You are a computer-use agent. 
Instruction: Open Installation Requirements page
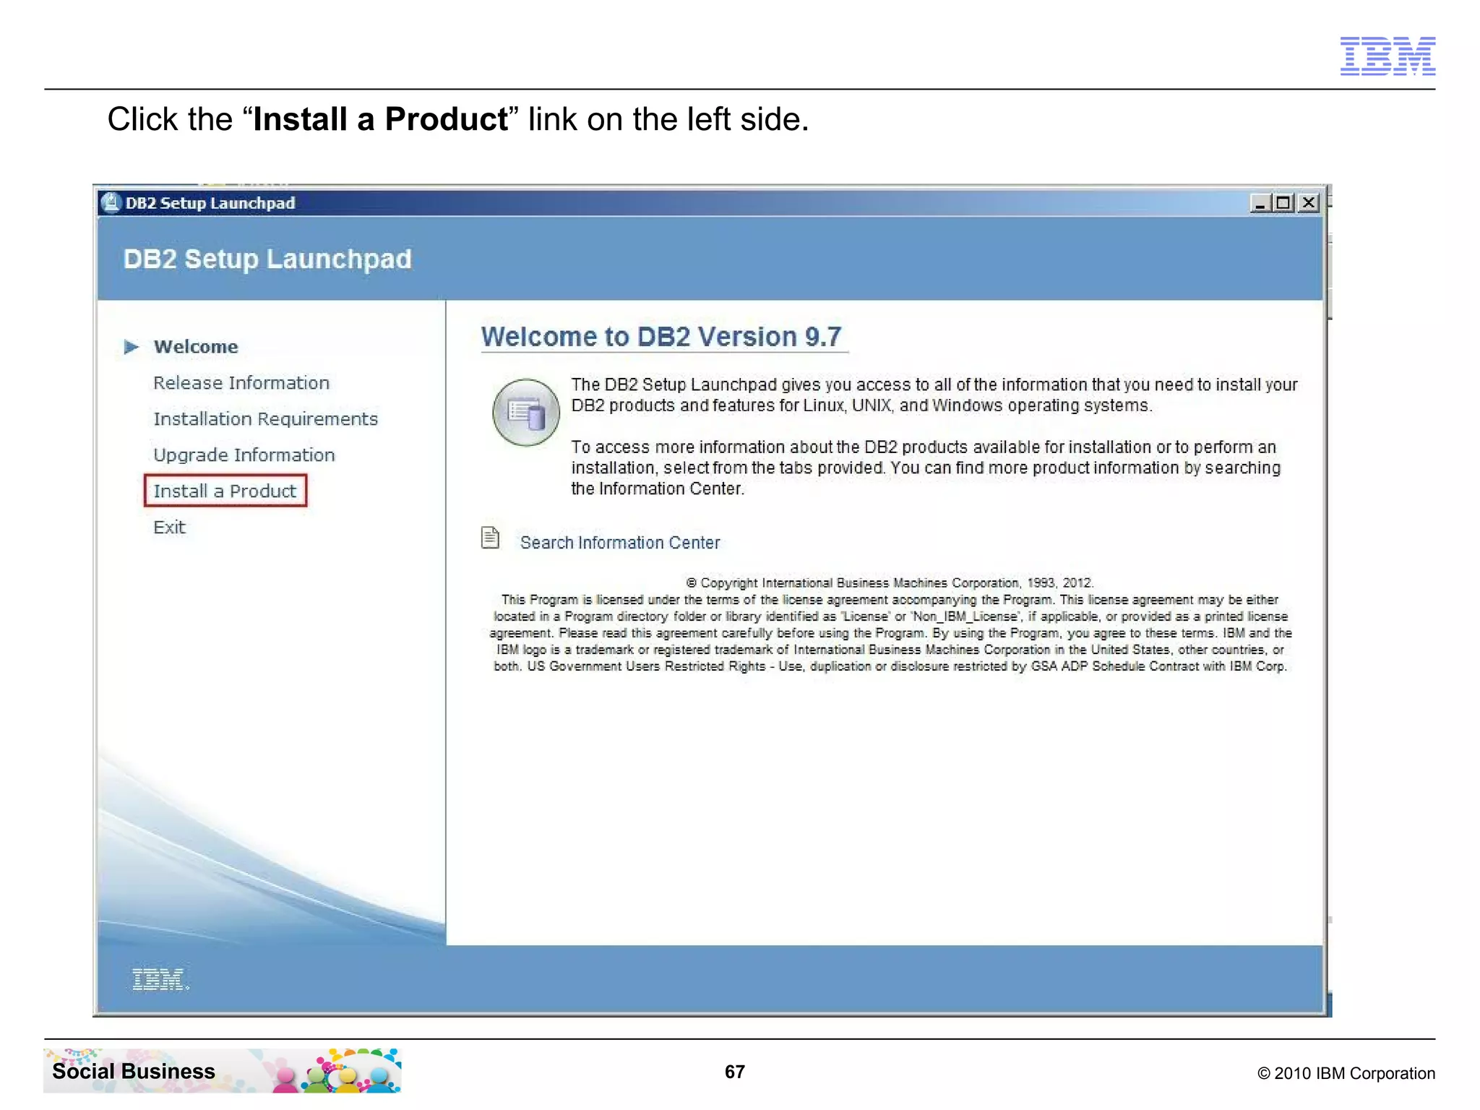(x=265, y=419)
